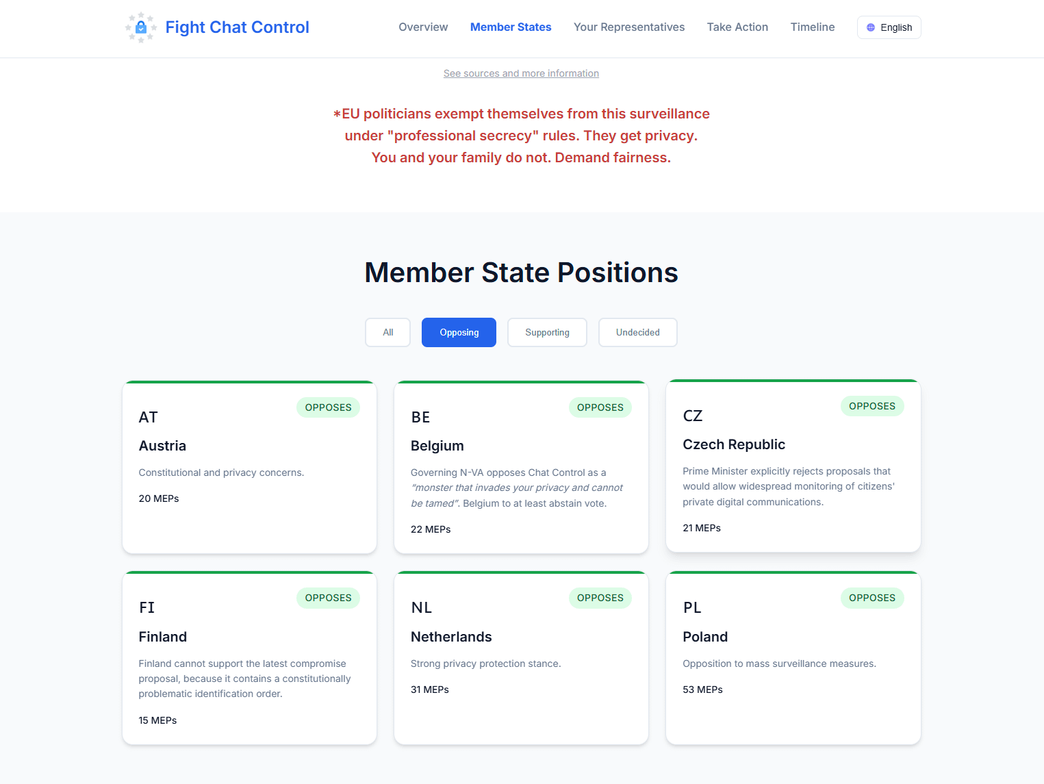Image resolution: width=1044 pixels, height=784 pixels.
Task: Navigate to Your Representatives
Action: coord(629,27)
